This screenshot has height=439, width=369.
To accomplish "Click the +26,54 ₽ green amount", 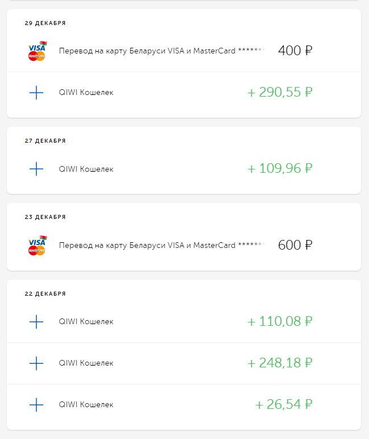I will click(x=284, y=404).
